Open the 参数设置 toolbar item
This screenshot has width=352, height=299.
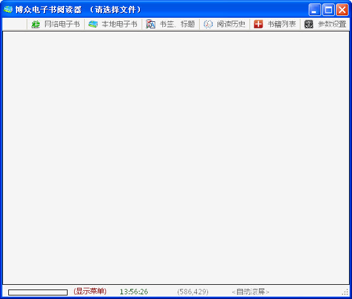click(325, 24)
